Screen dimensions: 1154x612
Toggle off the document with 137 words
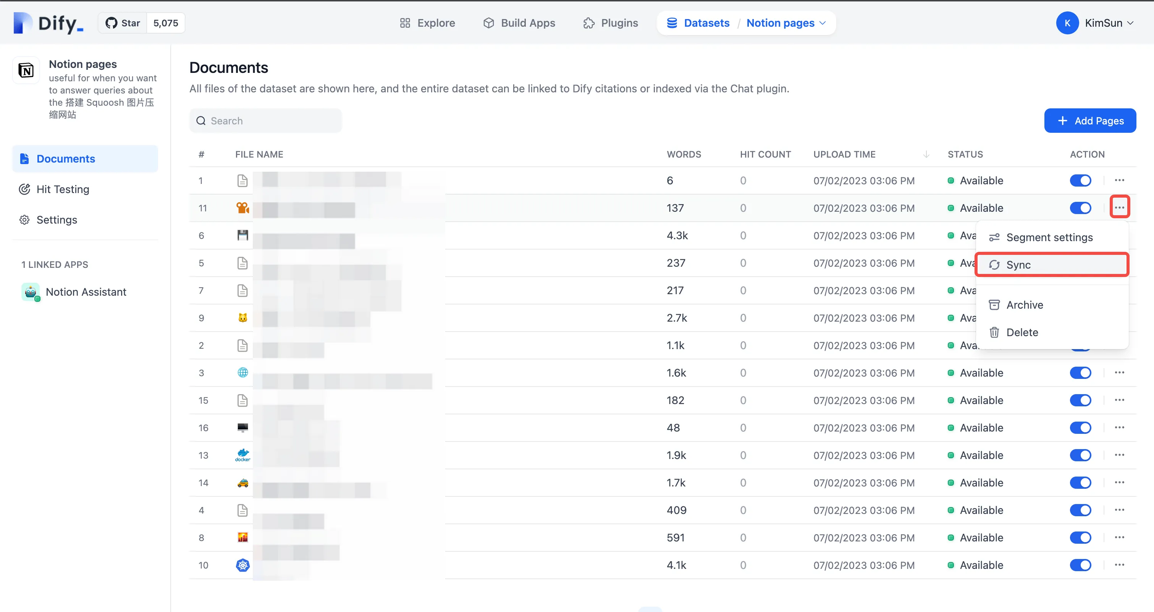1080,208
